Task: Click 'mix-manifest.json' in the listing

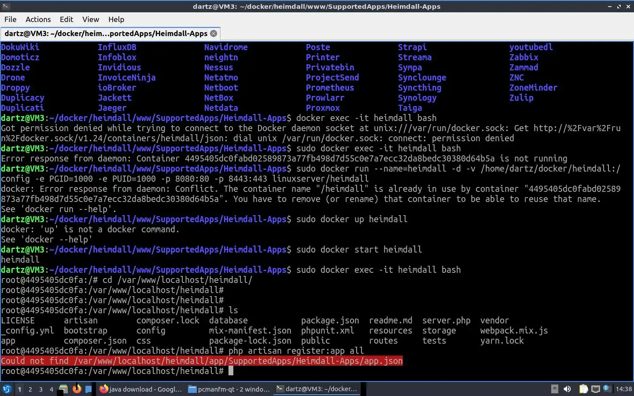Action: (250, 330)
